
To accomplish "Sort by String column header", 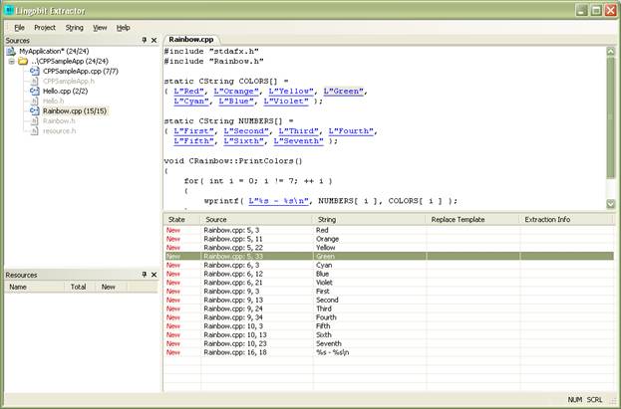I will click(x=370, y=220).
